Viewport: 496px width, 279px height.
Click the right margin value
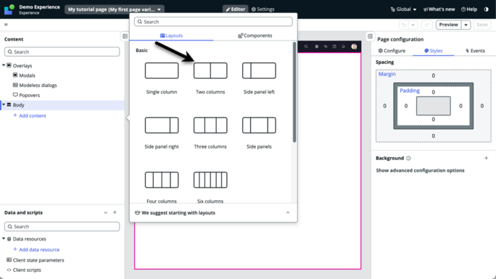(x=482, y=106)
